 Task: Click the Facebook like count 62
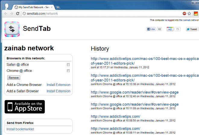point(160,29)
